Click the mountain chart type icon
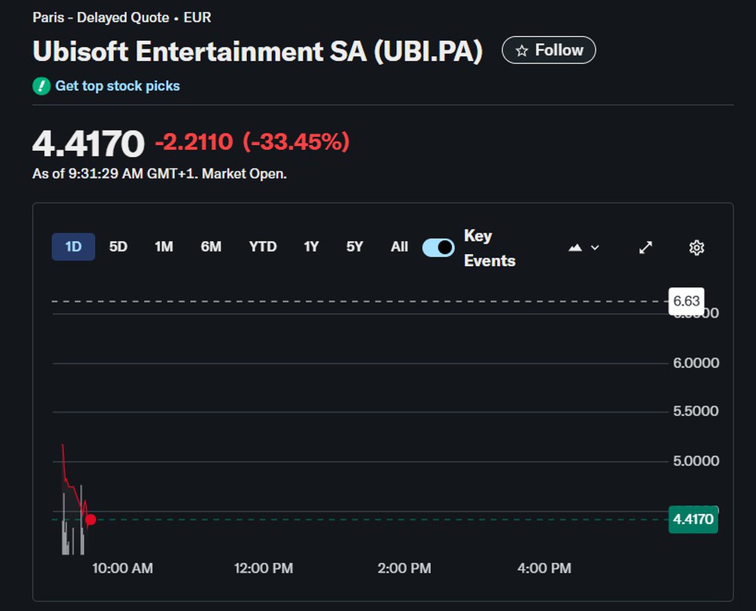This screenshot has height=611, width=756. pos(575,248)
